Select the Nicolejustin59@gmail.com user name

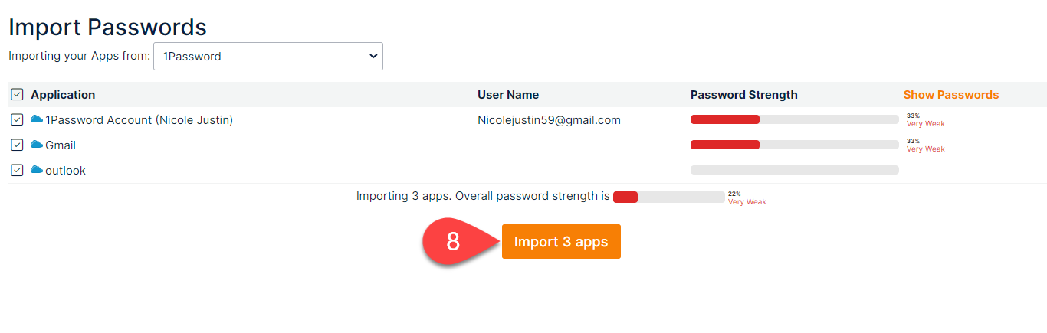pos(549,120)
